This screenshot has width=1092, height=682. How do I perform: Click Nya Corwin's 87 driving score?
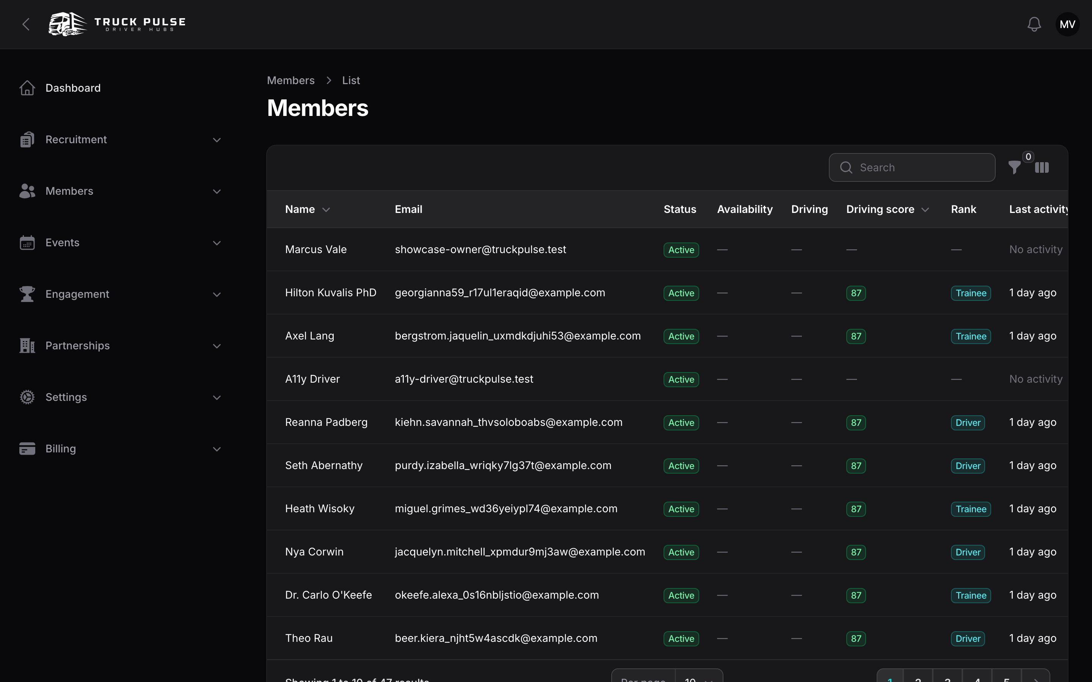tap(855, 552)
